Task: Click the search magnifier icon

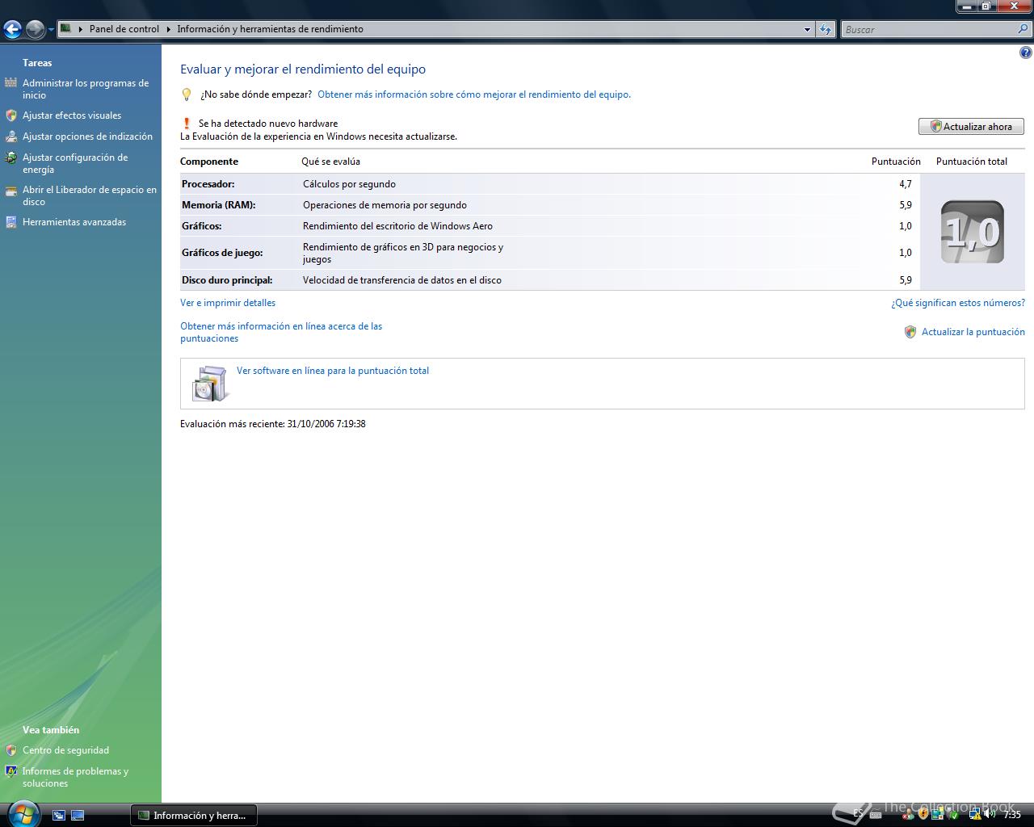Action: (1023, 29)
